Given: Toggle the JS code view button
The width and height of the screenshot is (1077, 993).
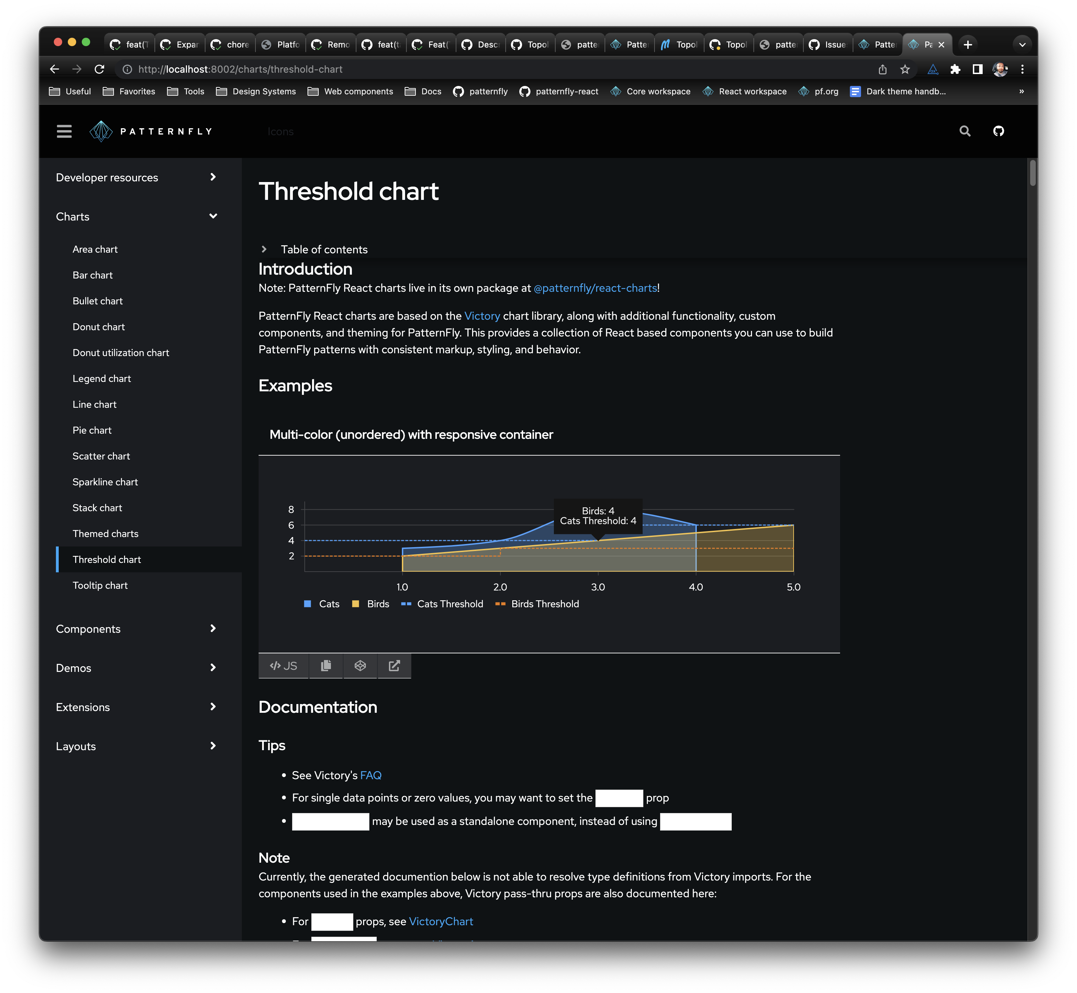Looking at the screenshot, I should [283, 666].
